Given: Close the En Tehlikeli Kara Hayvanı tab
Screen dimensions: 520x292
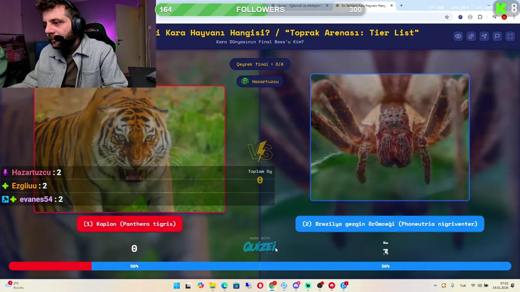Looking at the screenshot, I should click(392, 6).
